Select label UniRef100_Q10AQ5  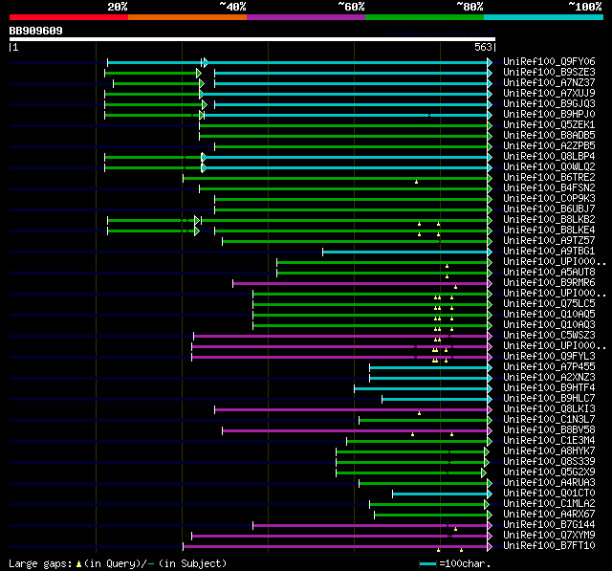(x=549, y=315)
